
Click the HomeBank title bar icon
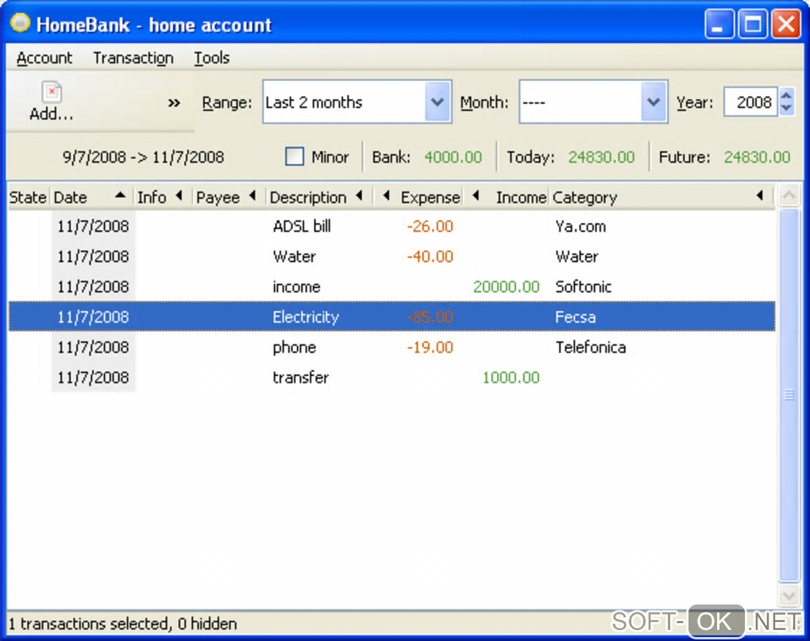pos(20,23)
